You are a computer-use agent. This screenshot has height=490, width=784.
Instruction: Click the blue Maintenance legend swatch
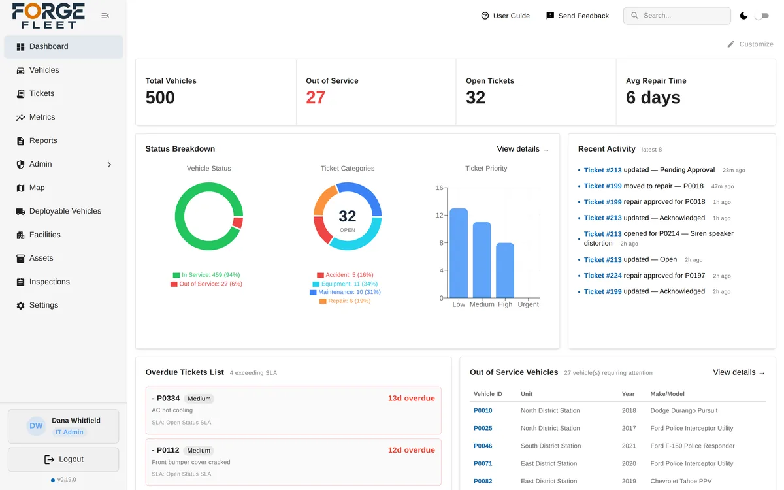coord(313,293)
